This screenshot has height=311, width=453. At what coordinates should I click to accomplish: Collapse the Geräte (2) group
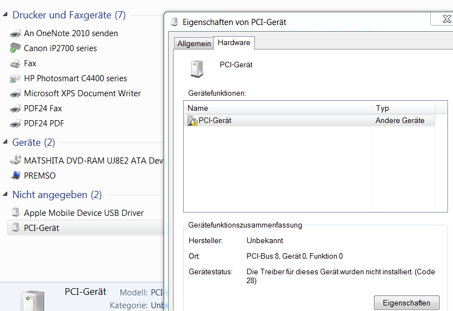coord(5,141)
